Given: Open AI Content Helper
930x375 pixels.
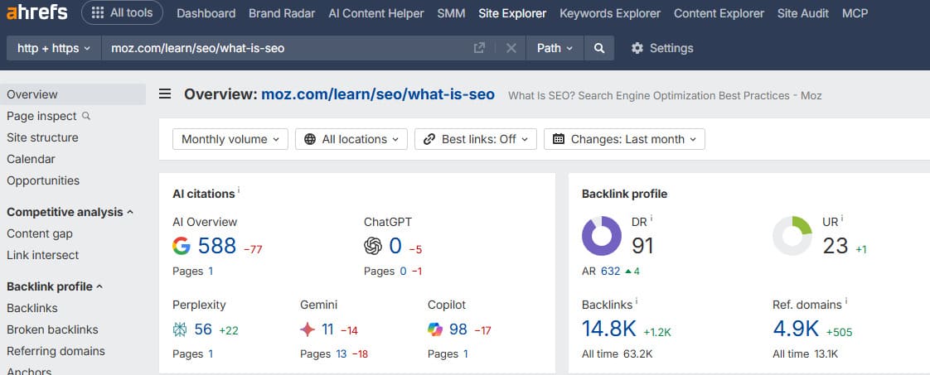Looking at the screenshot, I should [x=376, y=13].
